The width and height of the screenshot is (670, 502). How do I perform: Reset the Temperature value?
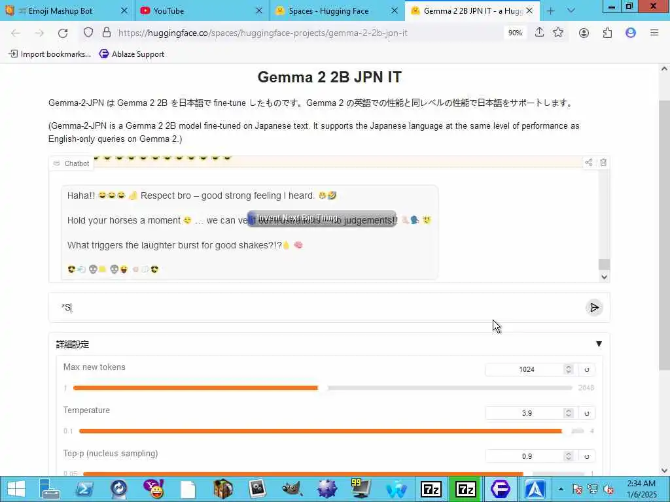click(587, 413)
